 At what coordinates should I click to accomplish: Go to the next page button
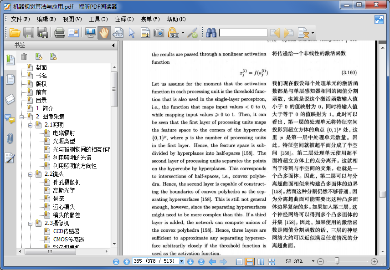pos(190,261)
